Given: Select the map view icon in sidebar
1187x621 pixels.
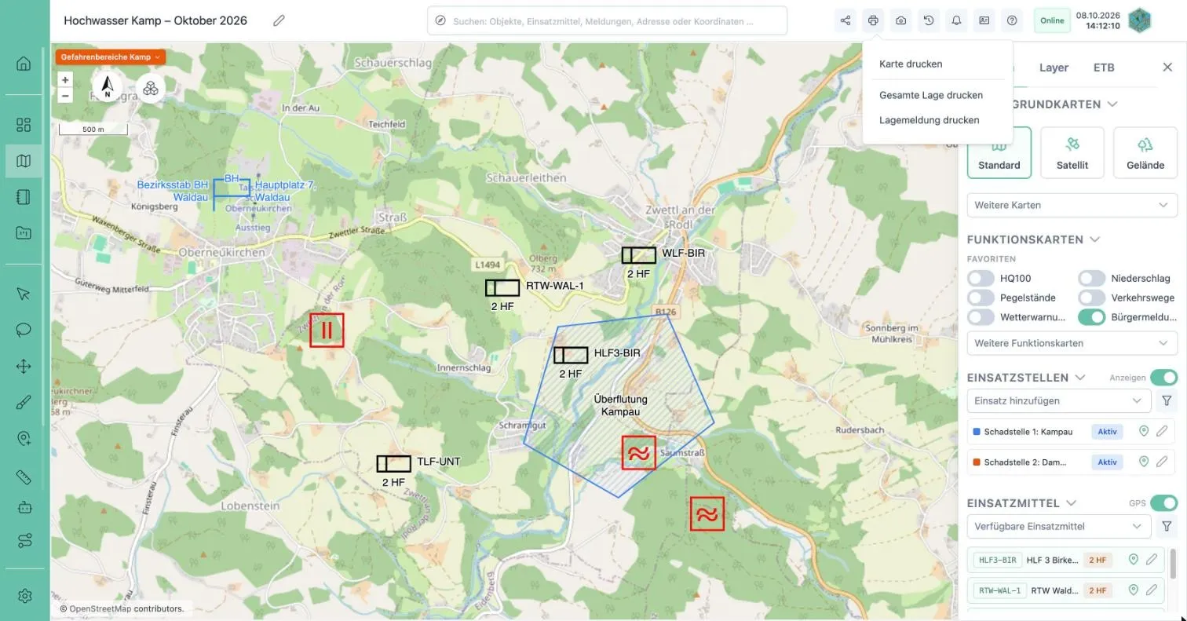Looking at the screenshot, I should point(24,161).
